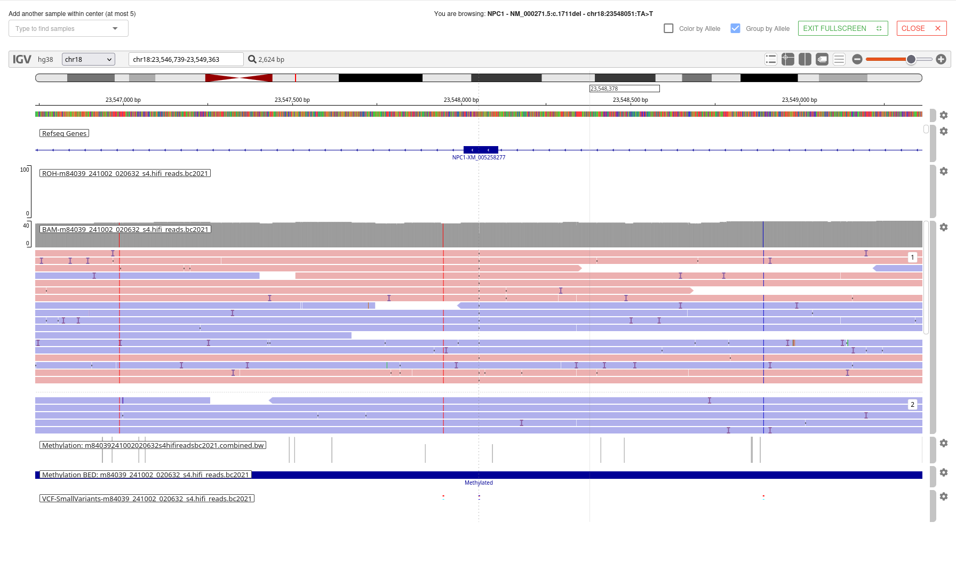Viewport: 956px width, 562px height.
Task: Enable Color by Allele checkbox
Action: (668, 28)
